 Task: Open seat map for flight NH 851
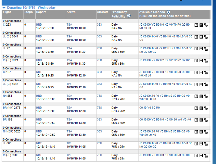click(x=206, y=96)
